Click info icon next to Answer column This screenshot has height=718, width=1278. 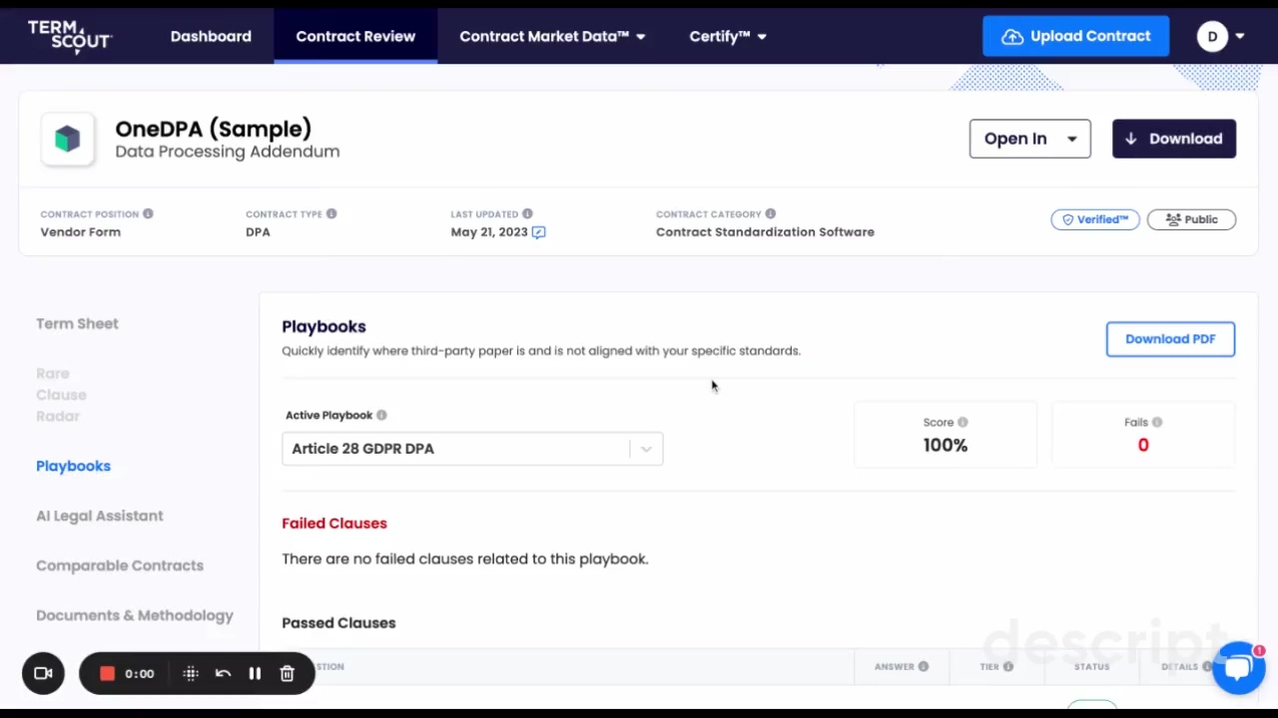[924, 666]
